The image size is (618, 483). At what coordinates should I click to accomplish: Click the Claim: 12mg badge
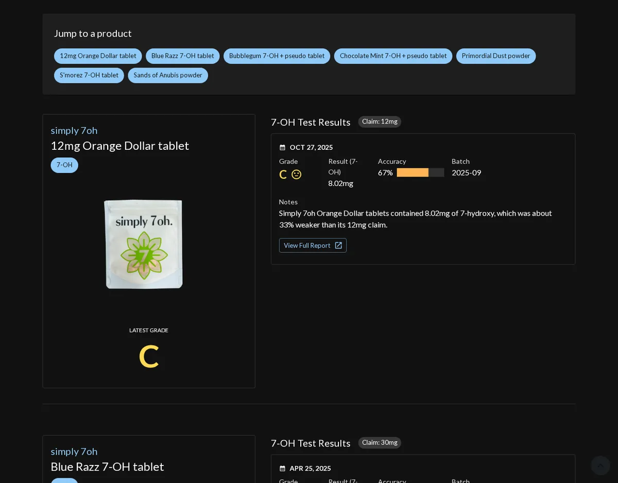pos(380,122)
